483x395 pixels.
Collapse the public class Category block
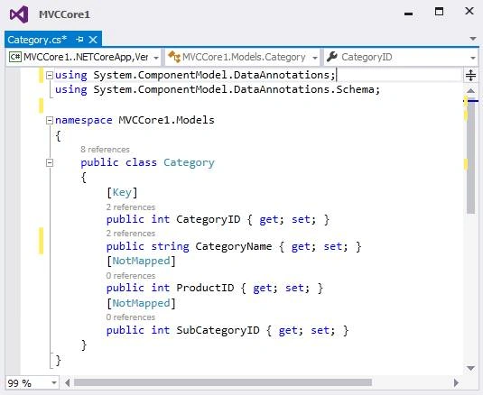coord(50,162)
